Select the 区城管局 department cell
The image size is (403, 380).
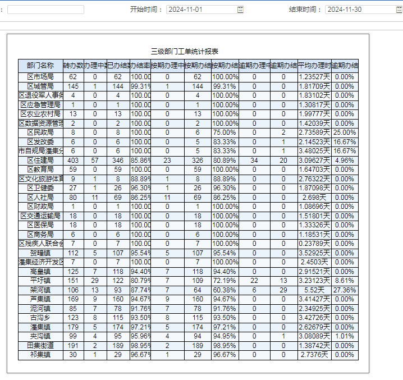pyautogui.click(x=40, y=86)
